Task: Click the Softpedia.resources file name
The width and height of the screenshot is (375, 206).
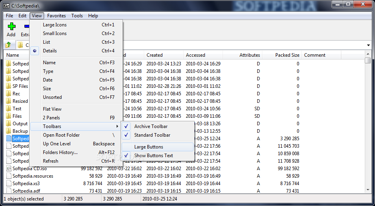Action: point(33,176)
